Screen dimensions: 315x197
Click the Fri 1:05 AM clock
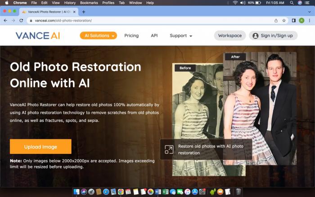coord(275,3)
